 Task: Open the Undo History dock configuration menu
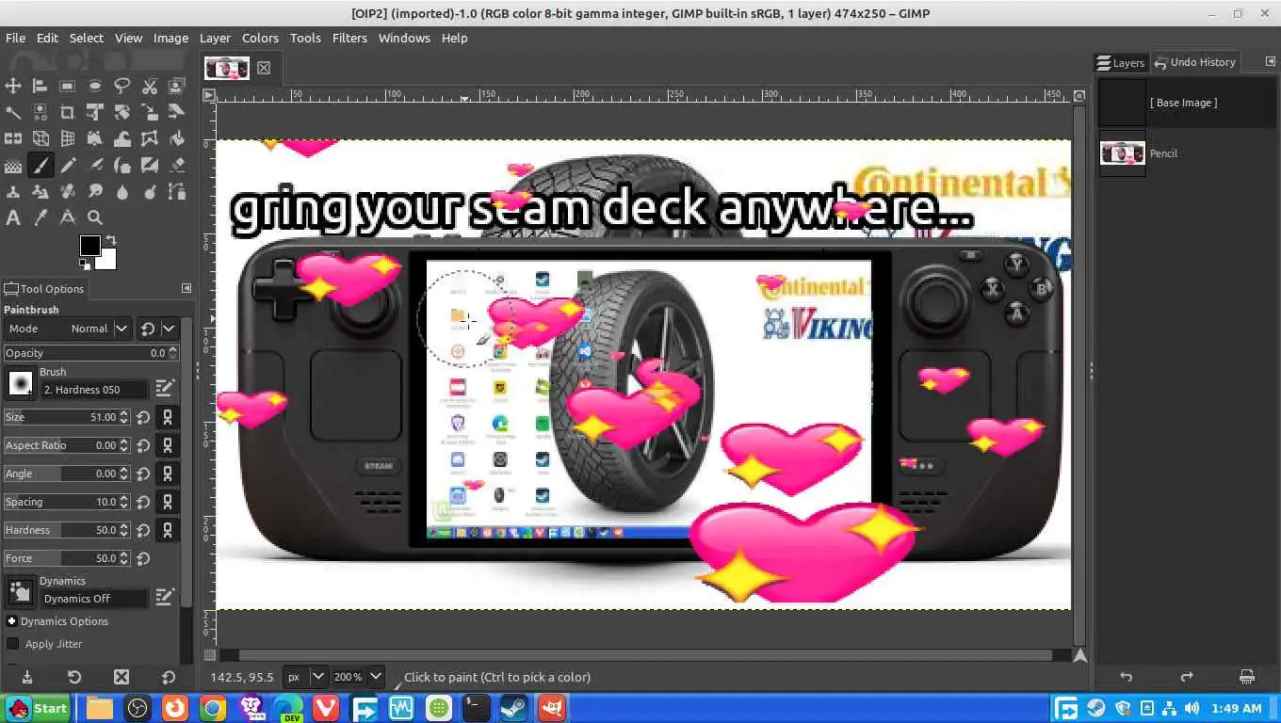click(x=1270, y=61)
